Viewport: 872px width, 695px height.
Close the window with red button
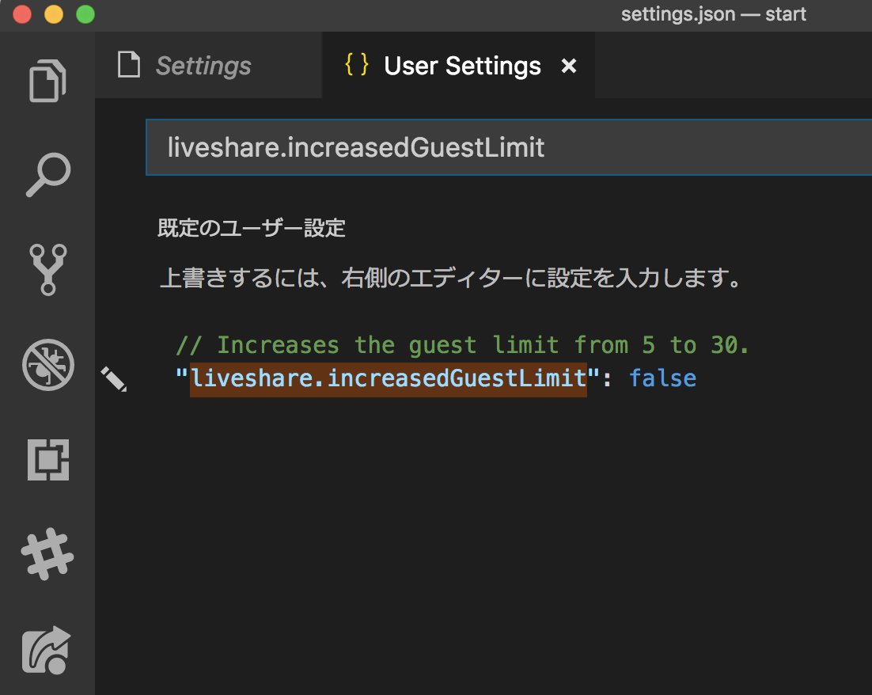tap(21, 14)
